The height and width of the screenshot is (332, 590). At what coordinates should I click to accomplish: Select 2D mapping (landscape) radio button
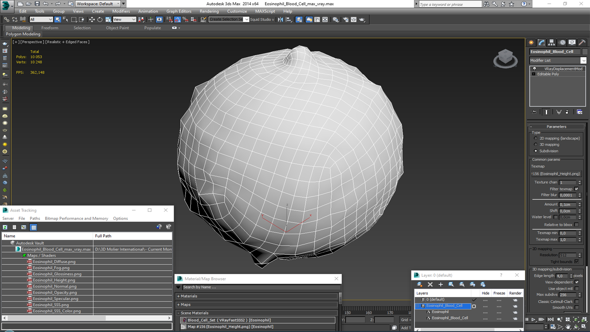[536, 138]
